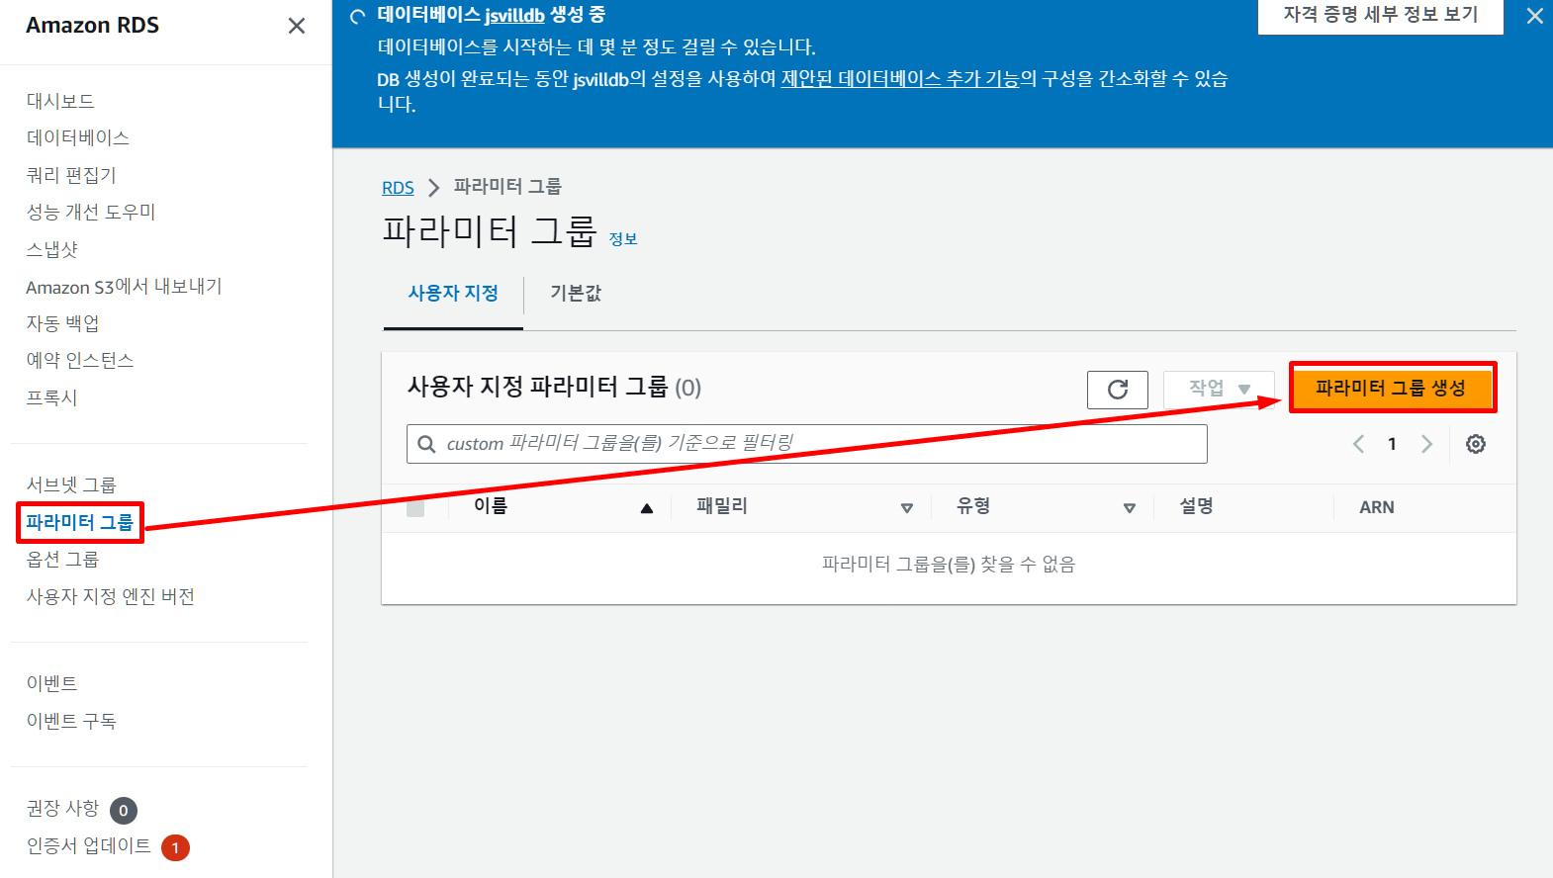The width and height of the screenshot is (1553, 878).
Task: Open 자동 백업 in the sidebar
Action: tap(62, 323)
